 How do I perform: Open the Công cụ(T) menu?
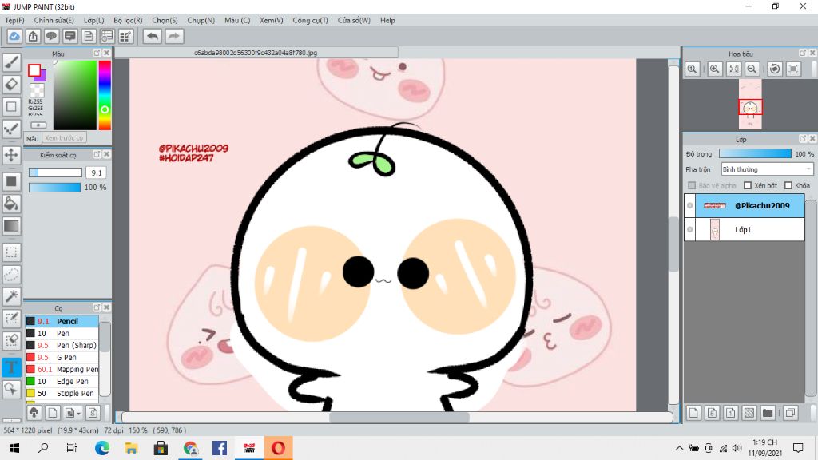click(310, 20)
